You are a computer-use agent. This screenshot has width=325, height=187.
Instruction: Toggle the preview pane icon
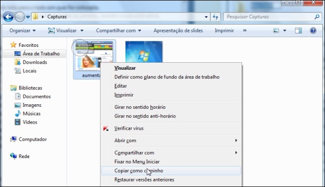tap(298, 30)
